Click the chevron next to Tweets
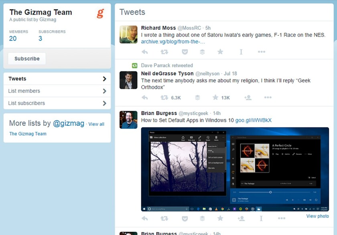Screen dimensions: 337x235 coord(104,79)
